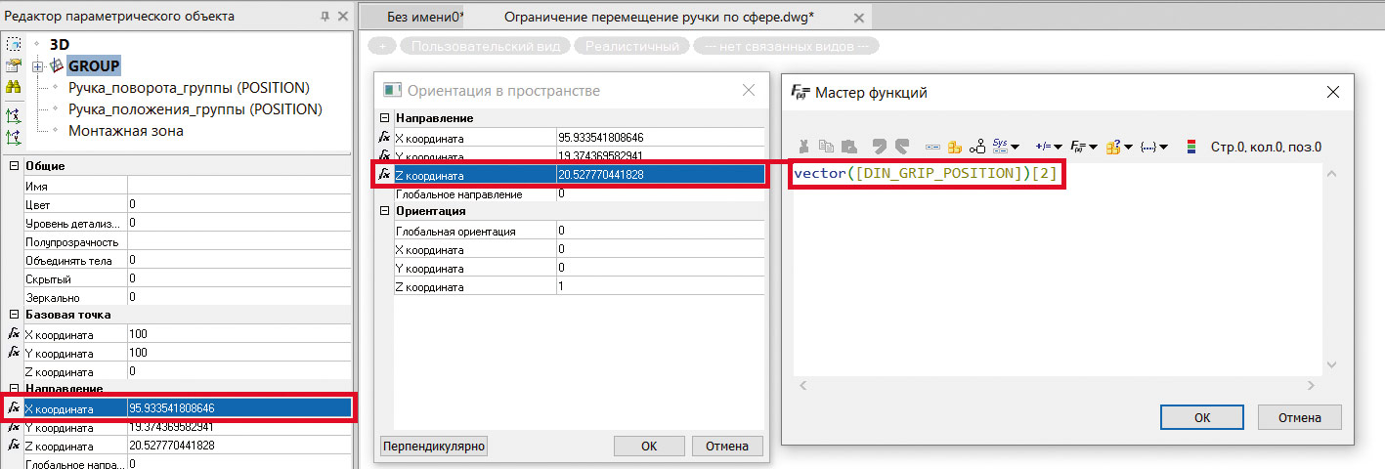The width and height of the screenshot is (1385, 469).
Task: Click the Цвет value field in Общие
Action: (238, 205)
